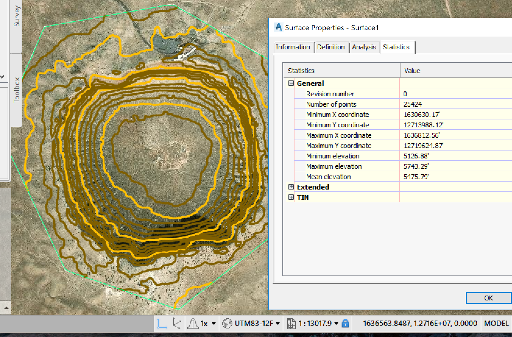Open the UTM83-12F coordinate system dropdown
512x337 pixels.
(x=278, y=324)
